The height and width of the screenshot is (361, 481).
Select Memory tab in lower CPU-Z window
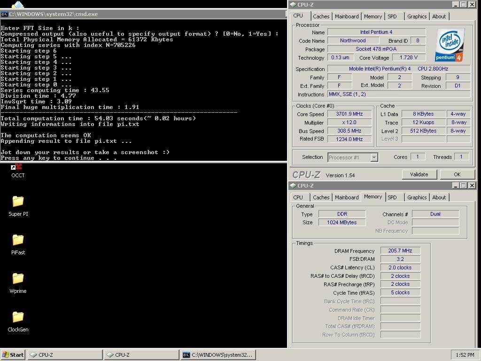[x=373, y=197]
